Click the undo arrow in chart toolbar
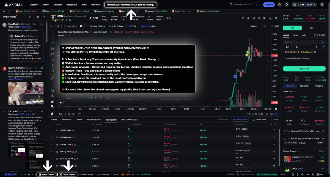Viewport: 330px width, 177px height. [x=162, y=26]
